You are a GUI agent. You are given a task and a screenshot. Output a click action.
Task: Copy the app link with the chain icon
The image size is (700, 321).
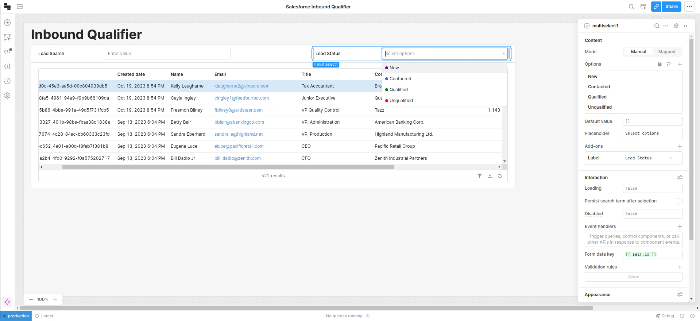point(656,7)
